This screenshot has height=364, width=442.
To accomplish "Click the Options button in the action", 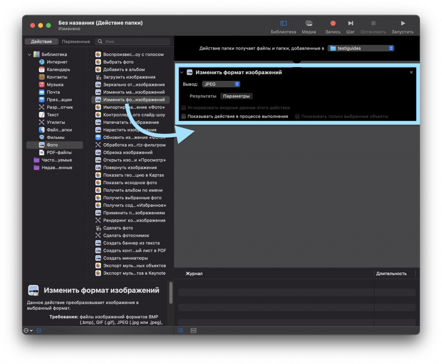I will coord(236,96).
